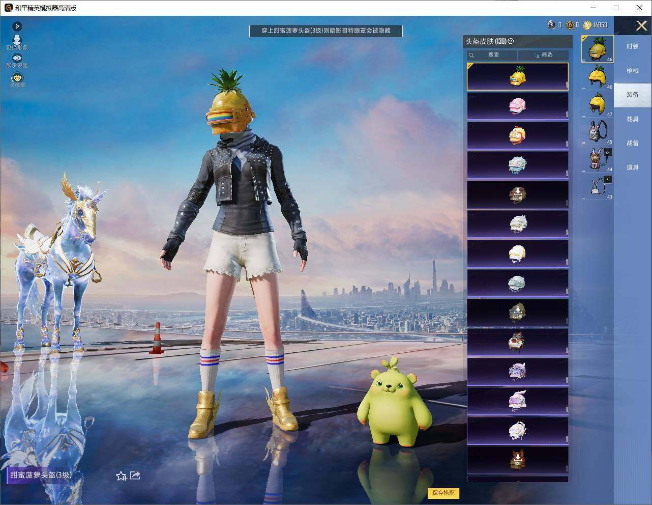The image size is (652, 505).
Task: Select white pouch backpack slot 43
Action: (x=598, y=186)
